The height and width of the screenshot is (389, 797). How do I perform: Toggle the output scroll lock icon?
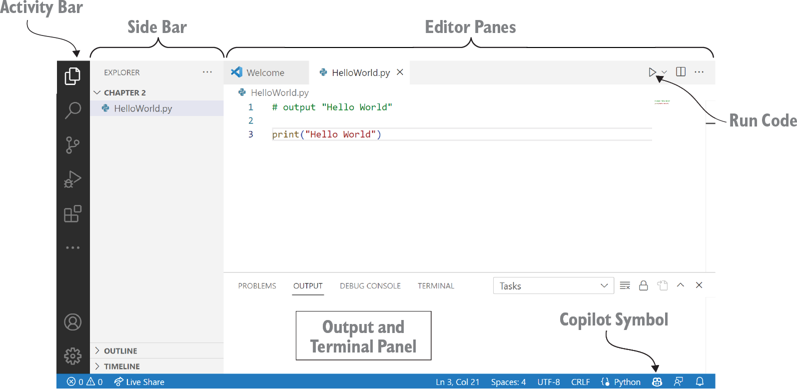click(644, 285)
